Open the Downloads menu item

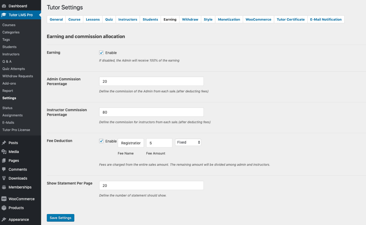coord(20,178)
